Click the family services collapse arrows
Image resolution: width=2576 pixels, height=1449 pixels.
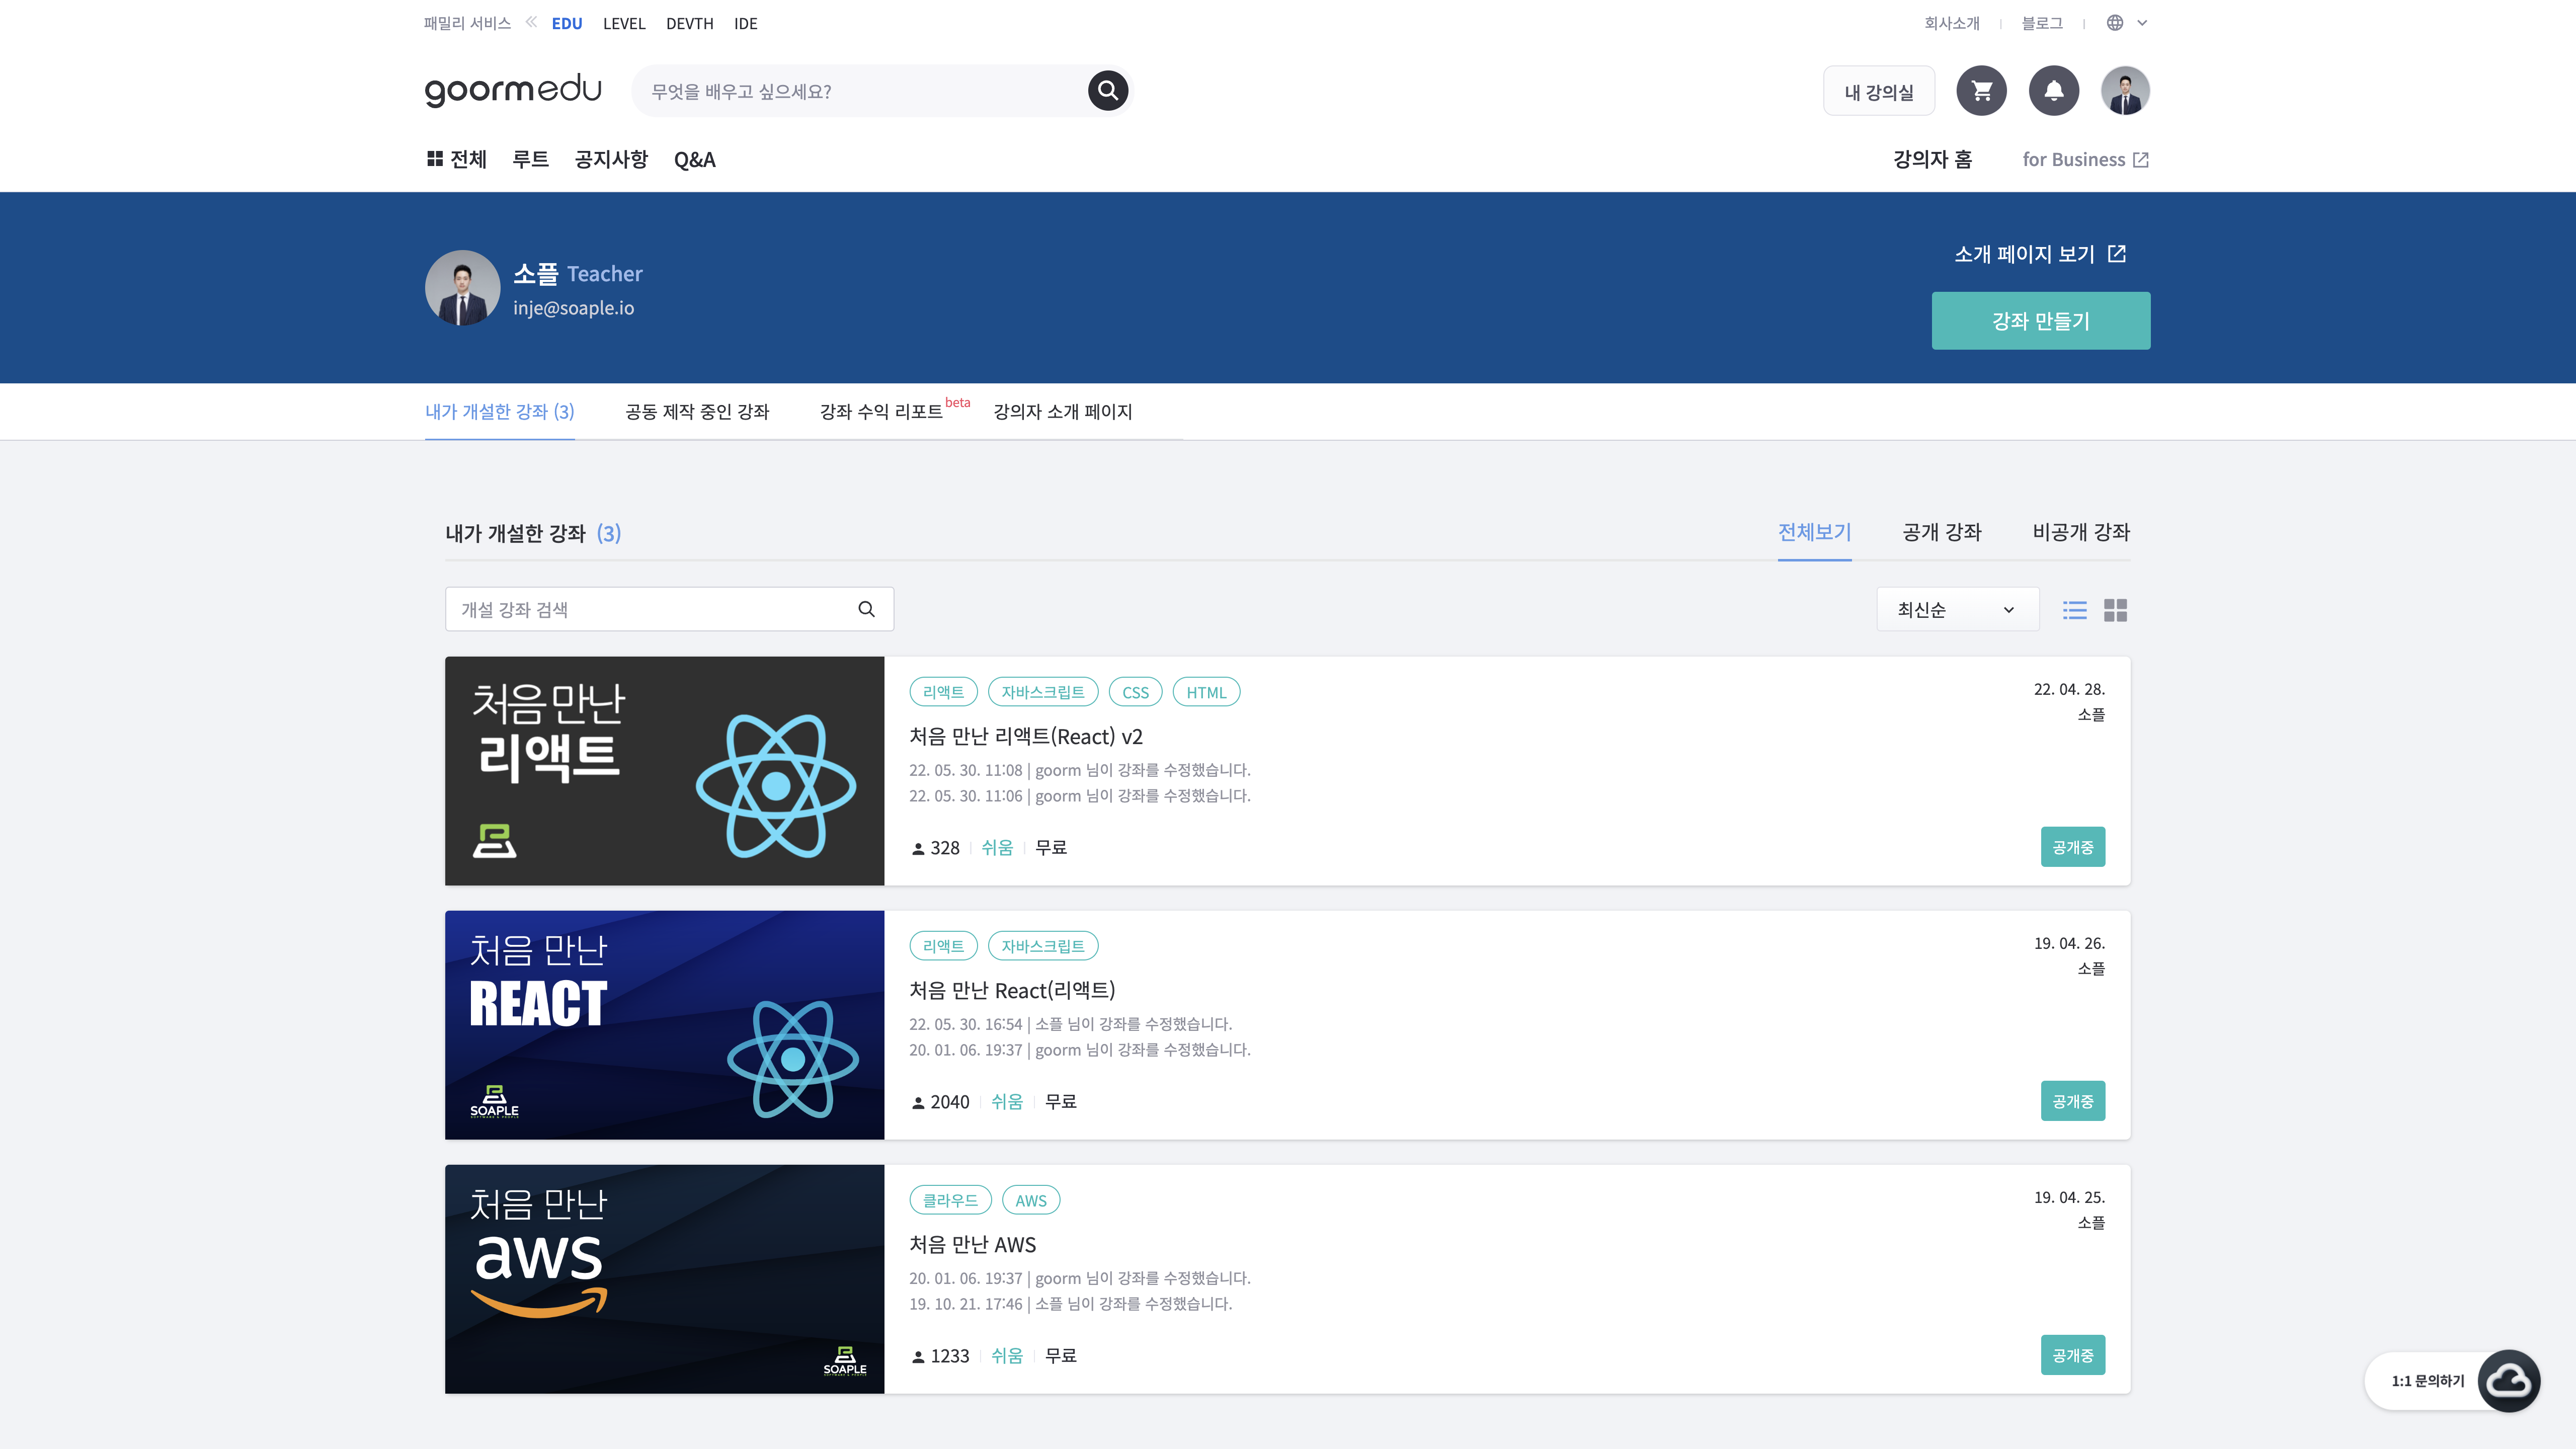coord(531,22)
